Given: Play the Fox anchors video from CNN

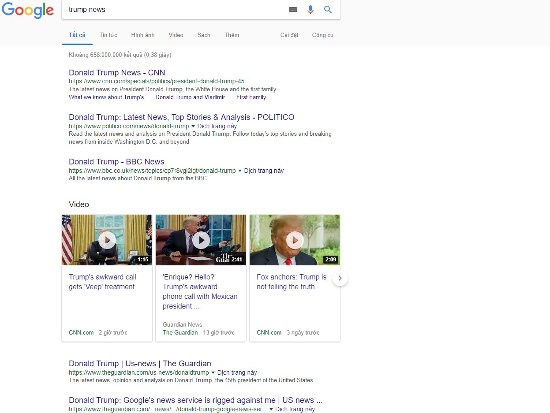Looking at the screenshot, I should point(295,240).
